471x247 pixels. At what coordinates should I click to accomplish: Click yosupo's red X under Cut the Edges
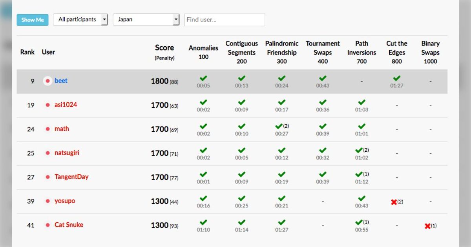tap(394, 202)
